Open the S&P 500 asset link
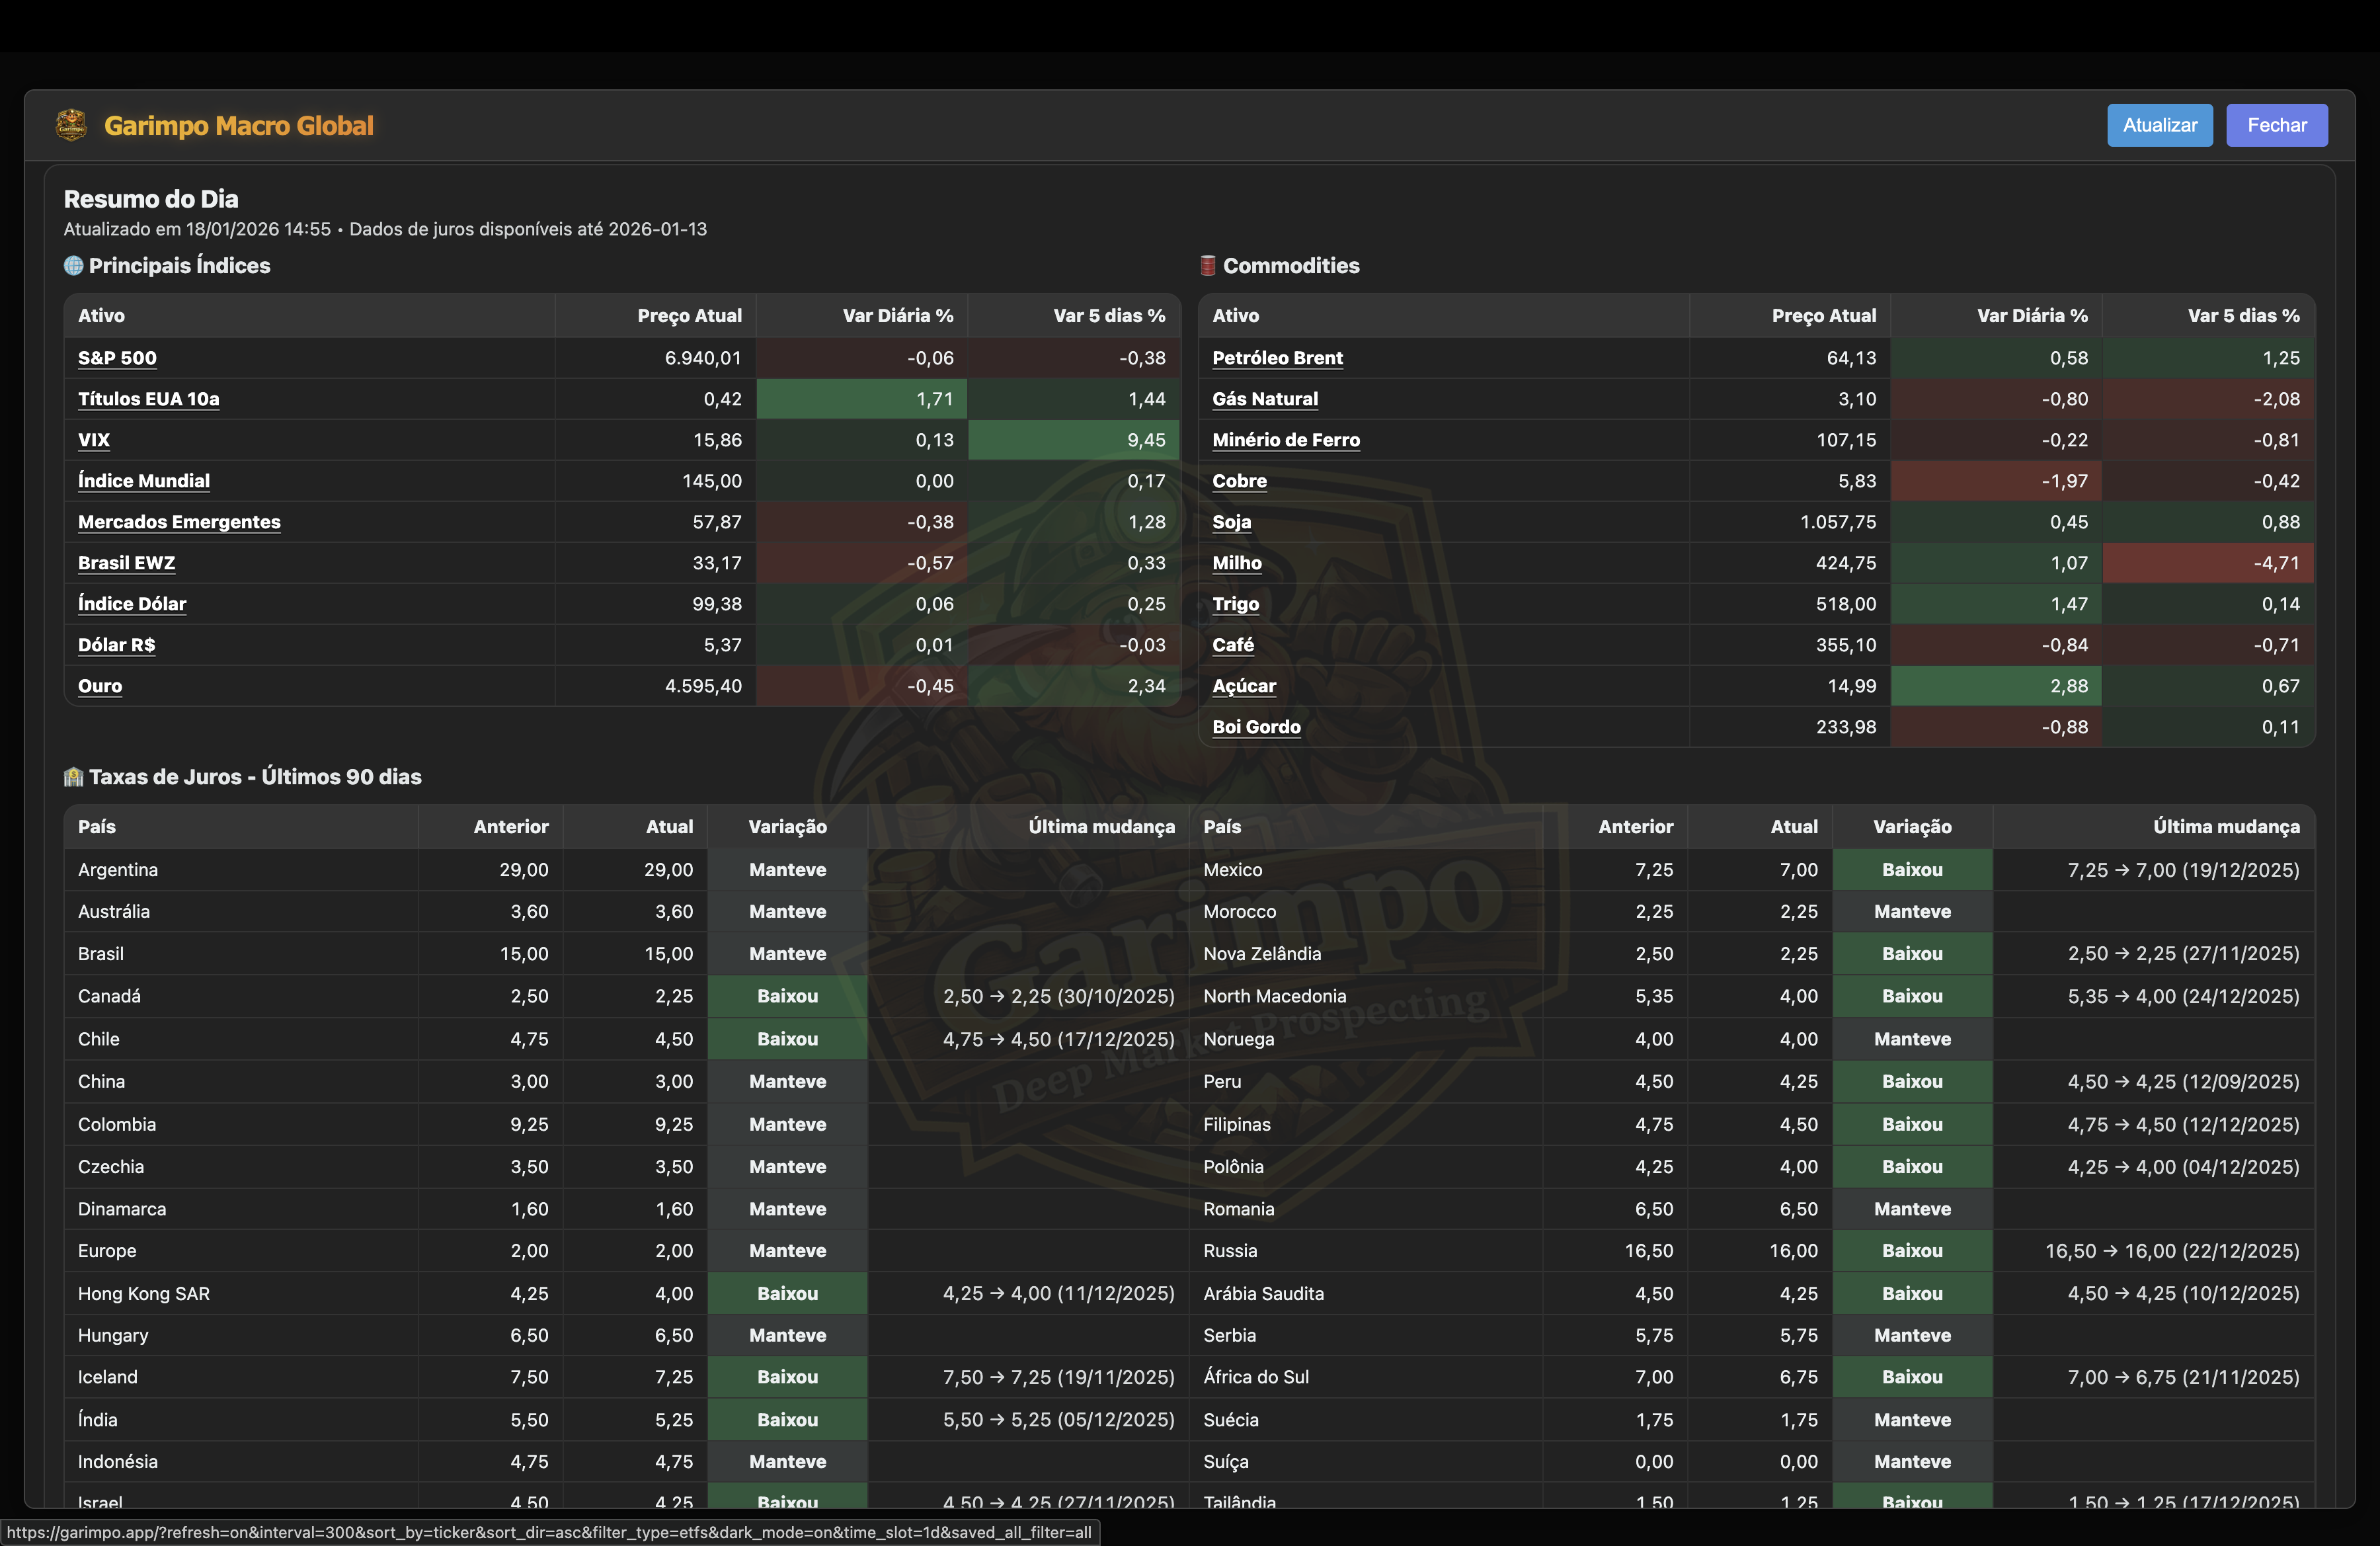The width and height of the screenshot is (2380, 1546). pyautogui.click(x=117, y=357)
